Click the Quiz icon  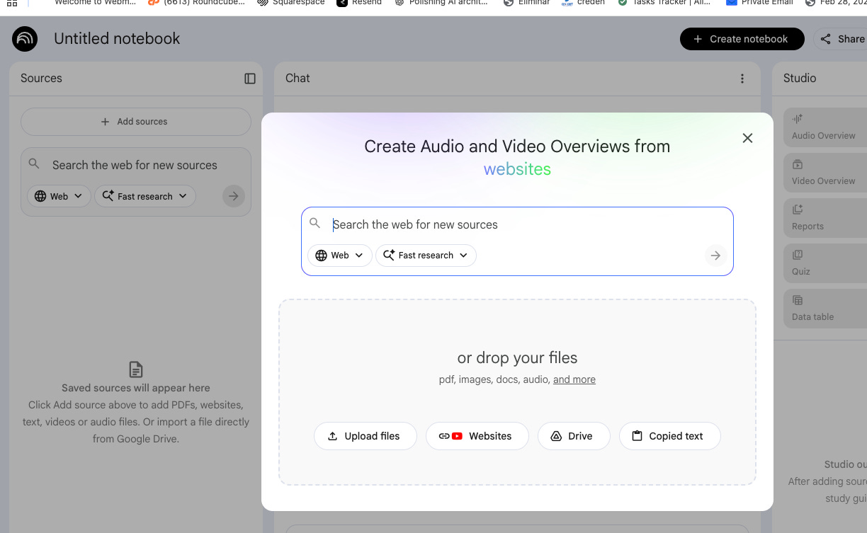pos(798,255)
